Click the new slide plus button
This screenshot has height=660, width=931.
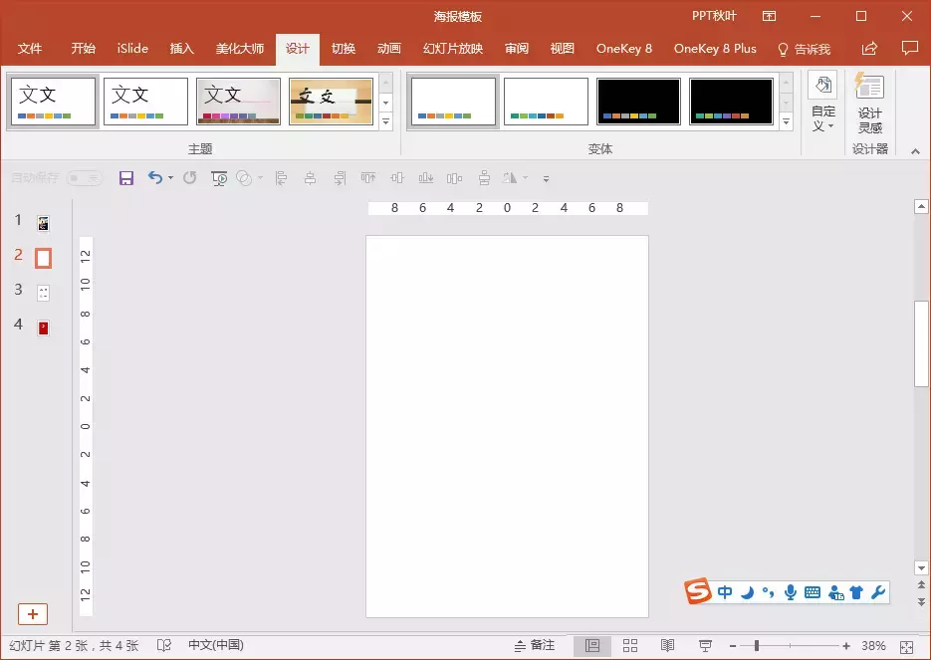pos(33,614)
